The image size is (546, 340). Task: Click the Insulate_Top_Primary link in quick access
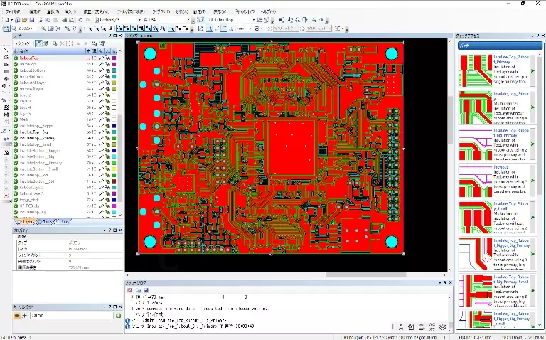pos(511,96)
